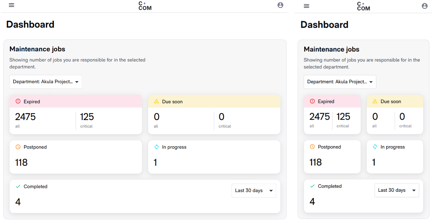The height and width of the screenshot is (222, 433).
Task: Click the Due soon warning icon, wide dashboard
Action: tap(156, 101)
